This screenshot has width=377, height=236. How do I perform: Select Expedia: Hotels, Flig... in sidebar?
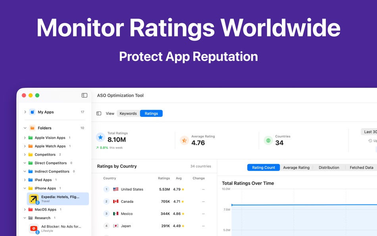[x=58, y=199]
